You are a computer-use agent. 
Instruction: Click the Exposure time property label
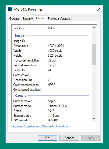coord(22,116)
